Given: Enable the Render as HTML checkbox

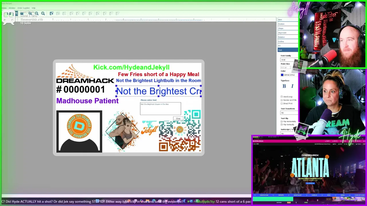Looking at the screenshot, I should tap(282, 100).
